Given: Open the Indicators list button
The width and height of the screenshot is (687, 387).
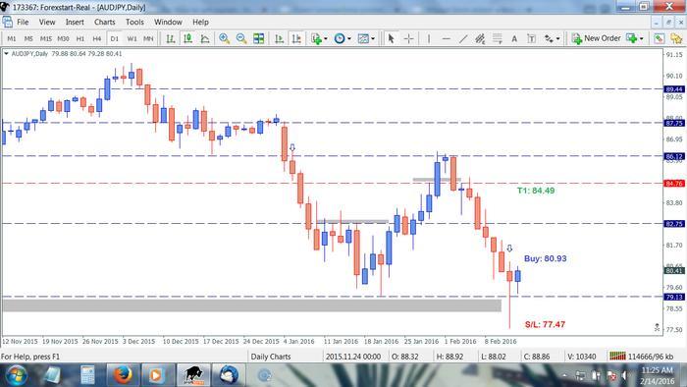Looking at the screenshot, I should [x=316, y=38].
